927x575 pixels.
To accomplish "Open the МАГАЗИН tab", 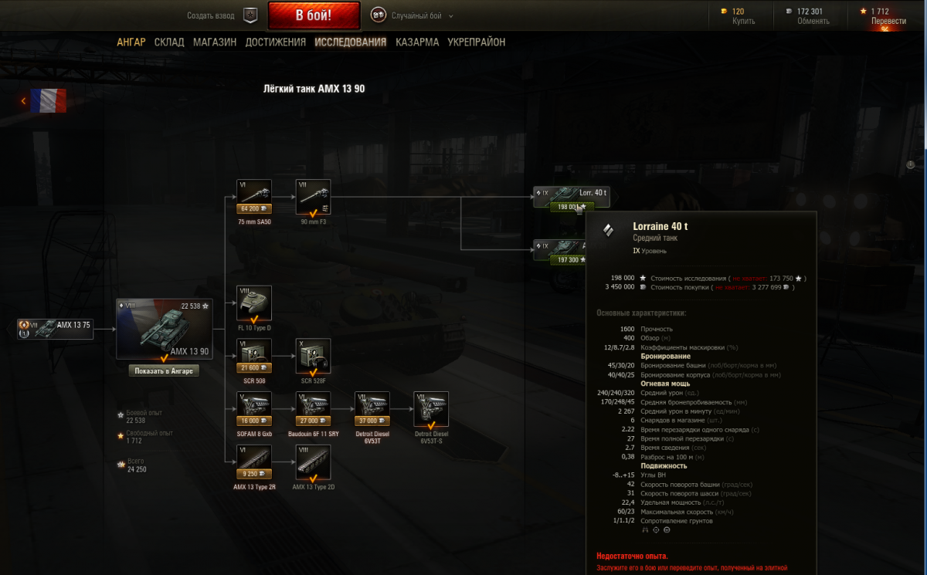I will 215,42.
